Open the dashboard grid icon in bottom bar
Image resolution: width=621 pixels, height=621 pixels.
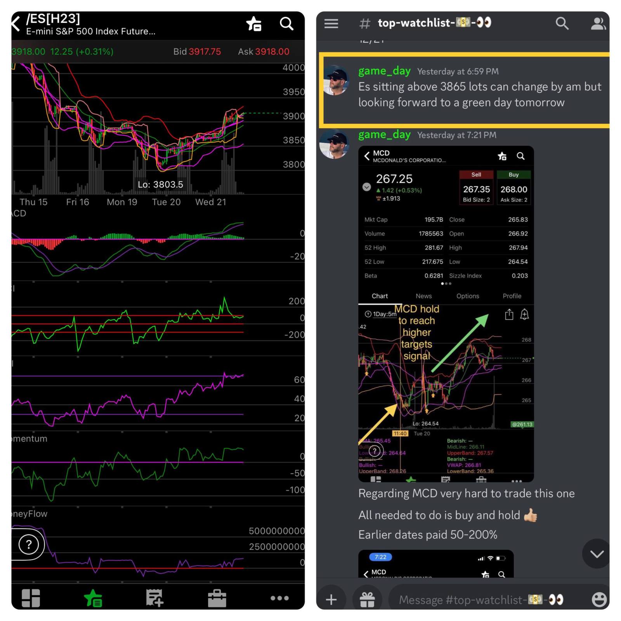[x=31, y=598]
